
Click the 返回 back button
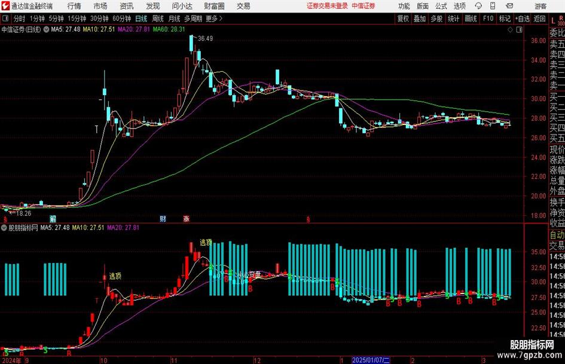tap(539, 19)
